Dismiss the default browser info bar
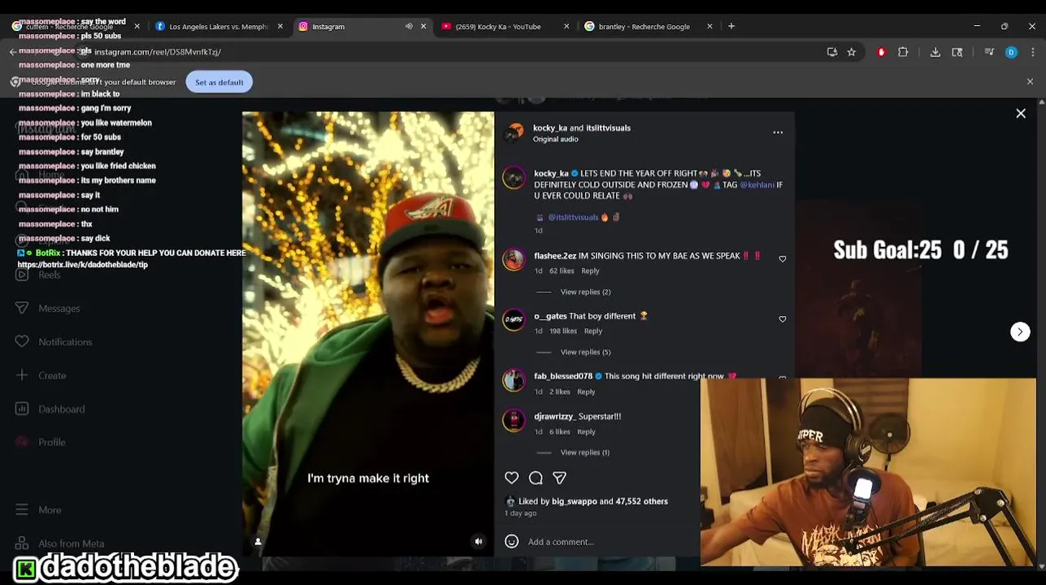The width and height of the screenshot is (1046, 585). (x=1030, y=82)
